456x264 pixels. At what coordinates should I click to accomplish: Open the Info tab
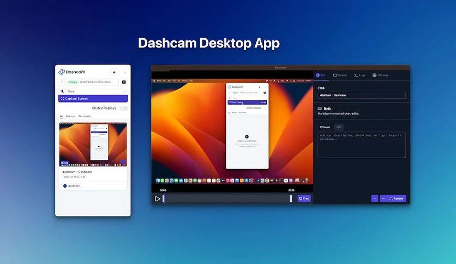click(x=321, y=75)
